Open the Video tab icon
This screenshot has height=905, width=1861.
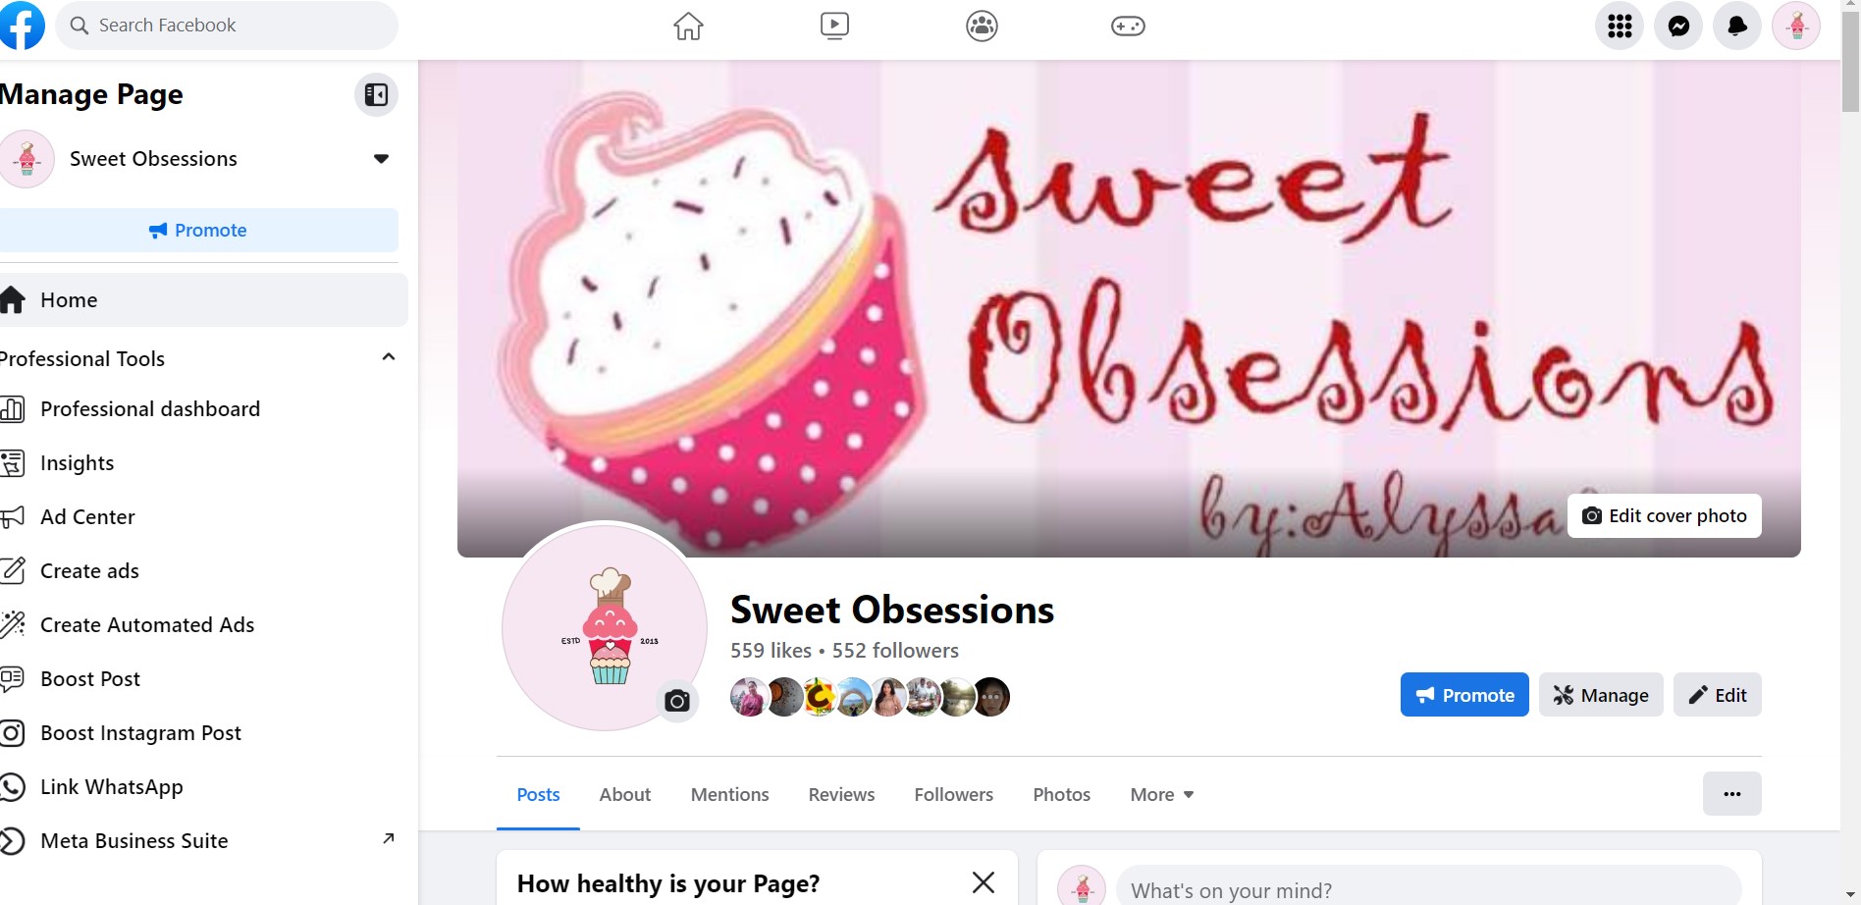point(834,26)
